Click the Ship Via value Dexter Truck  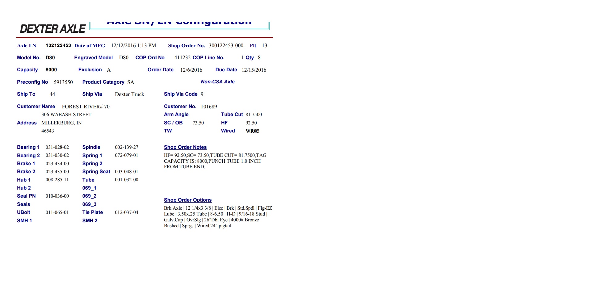(129, 94)
